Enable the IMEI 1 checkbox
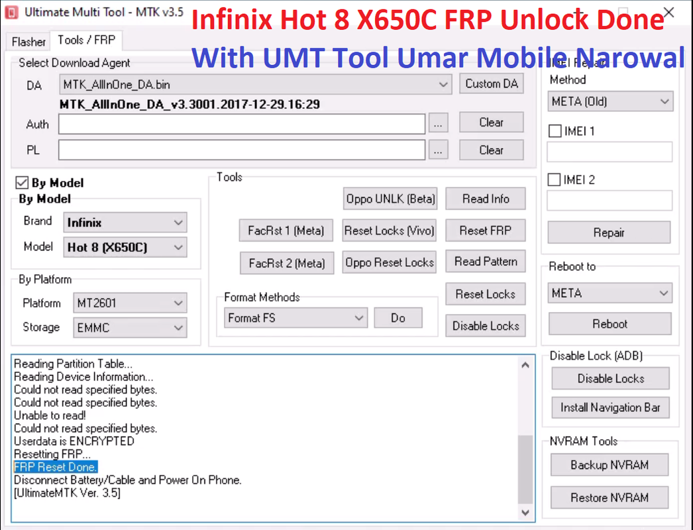The width and height of the screenshot is (693, 530). click(555, 131)
